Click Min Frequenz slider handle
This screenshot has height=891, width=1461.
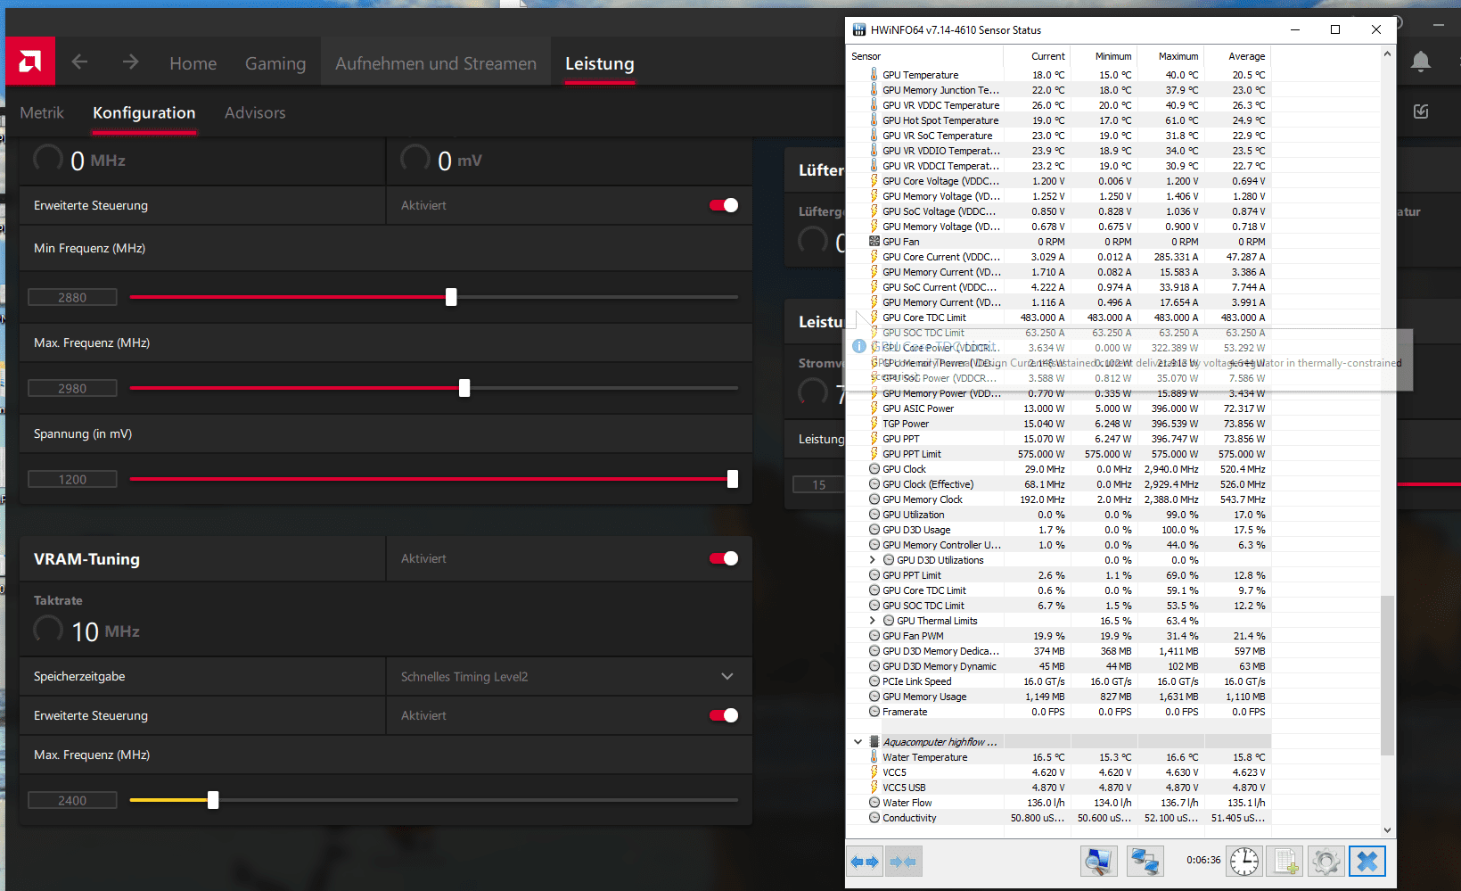(x=451, y=297)
